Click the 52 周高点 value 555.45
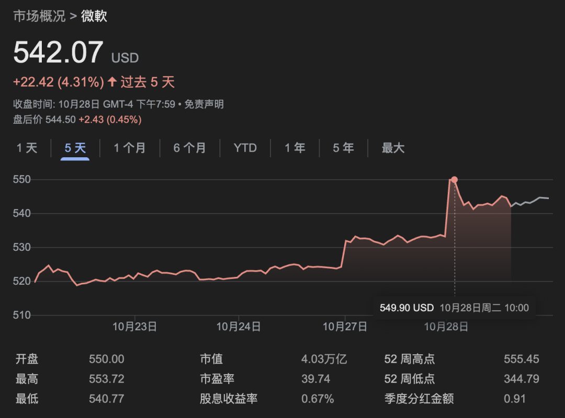 (x=521, y=359)
